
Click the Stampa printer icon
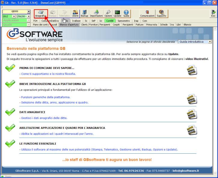52,14
